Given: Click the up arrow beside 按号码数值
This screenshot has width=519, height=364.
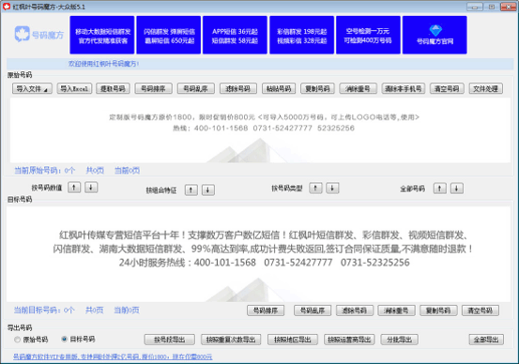Looking at the screenshot, I should pos(74,188).
